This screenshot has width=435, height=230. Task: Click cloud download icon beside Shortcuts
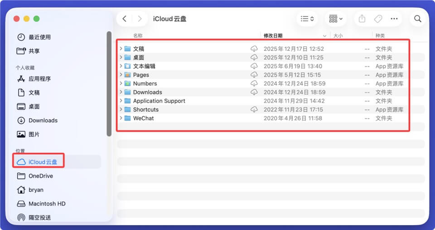(x=254, y=109)
